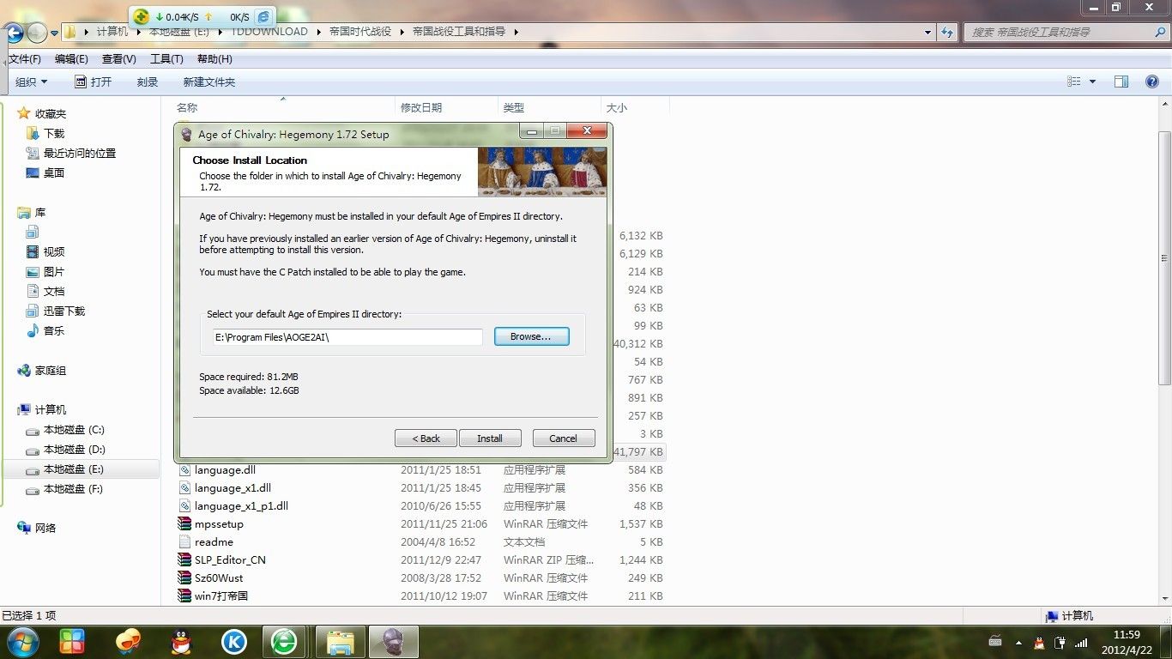Cancel the Age of Chivalry setup
This screenshot has width=1172, height=659.
coord(563,438)
